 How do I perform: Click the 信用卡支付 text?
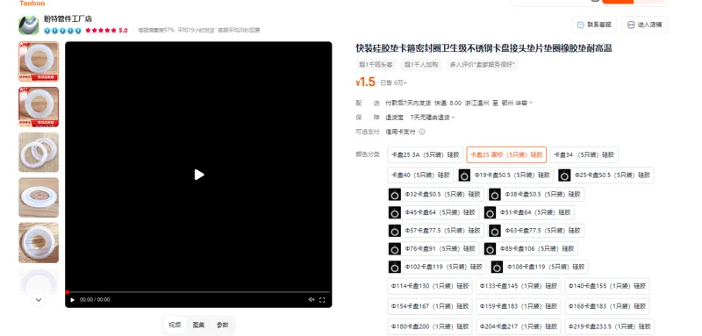coord(401,132)
